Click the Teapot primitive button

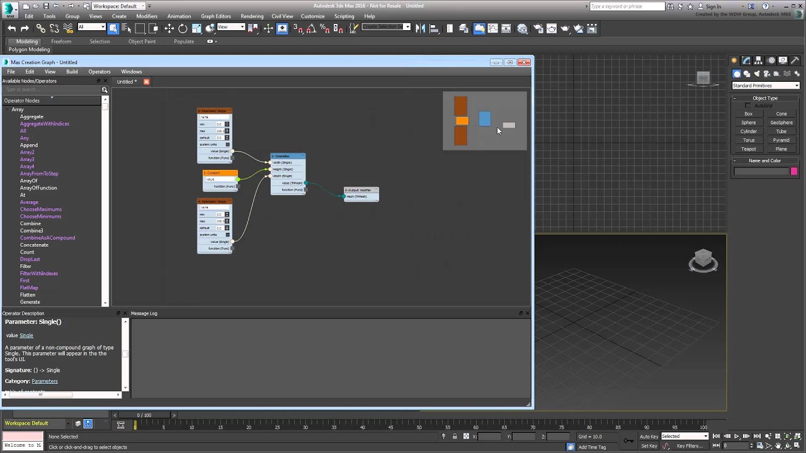[x=748, y=149]
